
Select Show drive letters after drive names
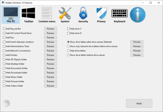tap(68, 42)
